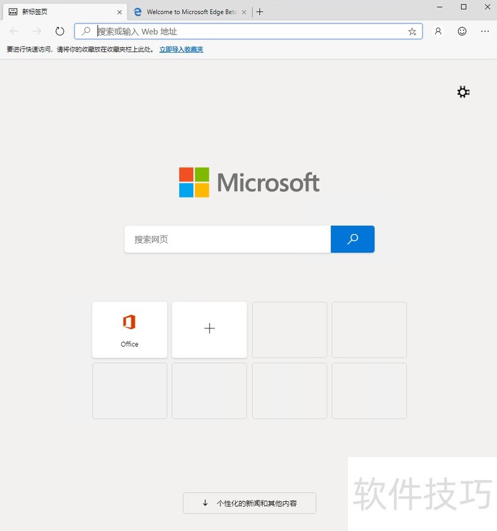
Task: Click the Microsoft logo
Action: click(x=249, y=182)
